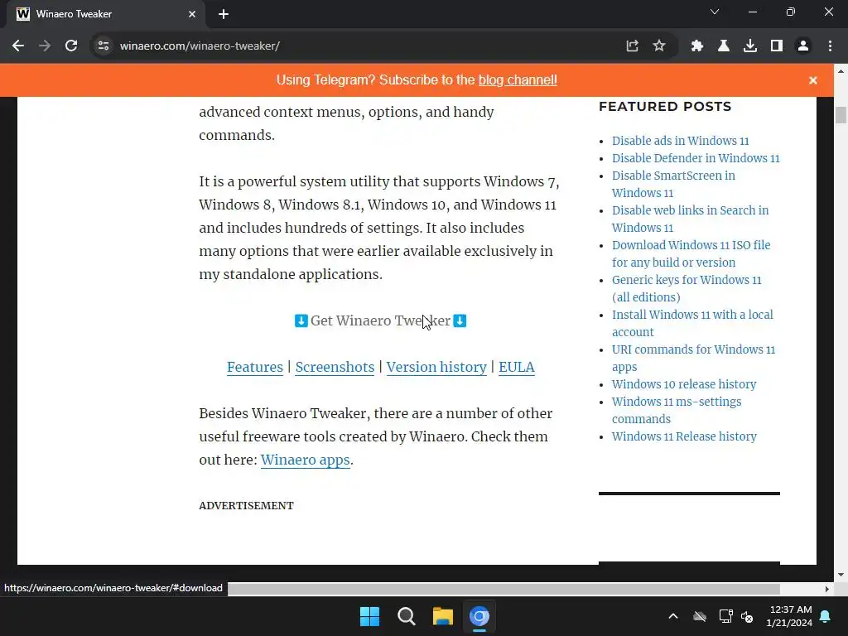Click the address bar URL
This screenshot has width=848, height=636.
pyautogui.click(x=200, y=46)
